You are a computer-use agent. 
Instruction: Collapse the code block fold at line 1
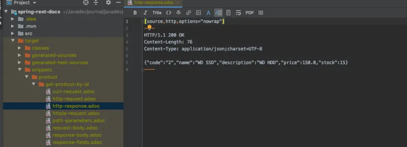click(142, 22)
